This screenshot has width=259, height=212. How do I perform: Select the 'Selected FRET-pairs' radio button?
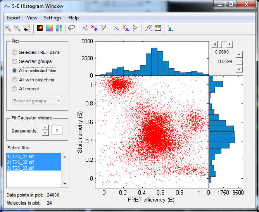tap(14, 52)
